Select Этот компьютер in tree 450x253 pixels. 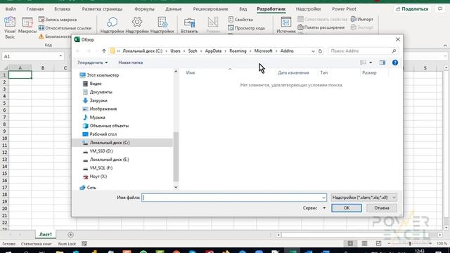[99, 75]
